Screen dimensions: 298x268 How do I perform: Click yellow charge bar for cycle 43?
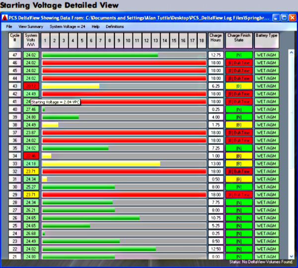click(x=71, y=86)
